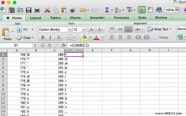Apply the red font color swatch

[x=96, y=37]
